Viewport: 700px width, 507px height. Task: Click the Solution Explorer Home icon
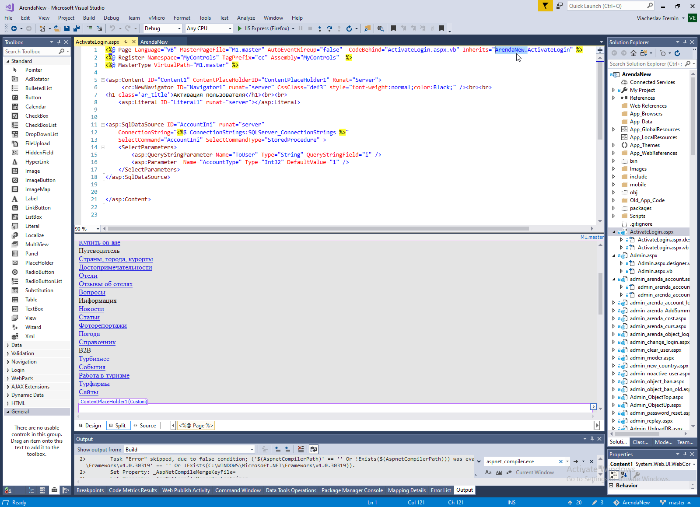click(x=634, y=53)
